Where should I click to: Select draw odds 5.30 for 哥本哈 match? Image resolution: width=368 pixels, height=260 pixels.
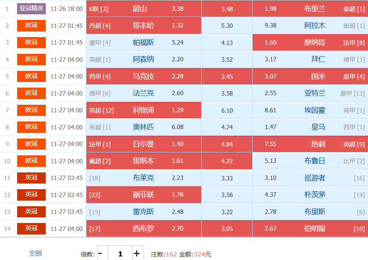227,25
